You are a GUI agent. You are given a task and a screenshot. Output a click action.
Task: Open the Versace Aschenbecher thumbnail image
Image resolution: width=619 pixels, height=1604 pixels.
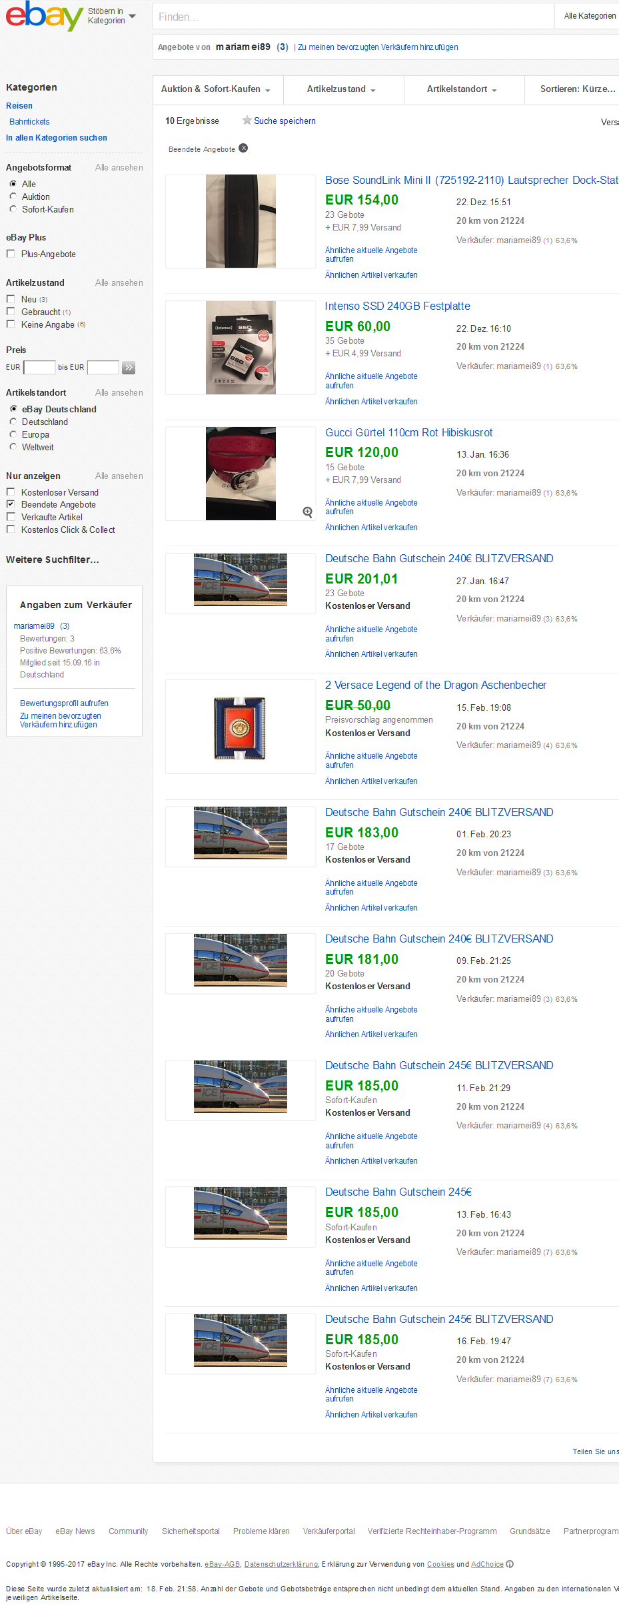[240, 728]
